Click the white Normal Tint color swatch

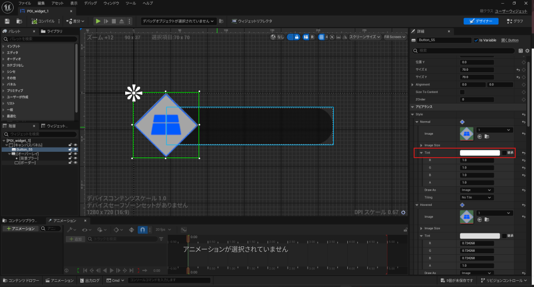pyautogui.click(x=479, y=153)
